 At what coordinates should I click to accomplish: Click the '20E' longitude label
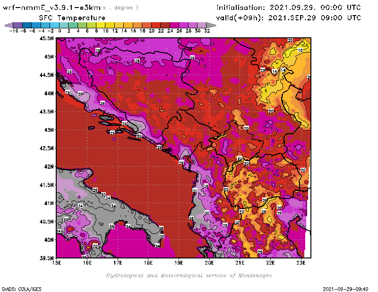(x=209, y=263)
